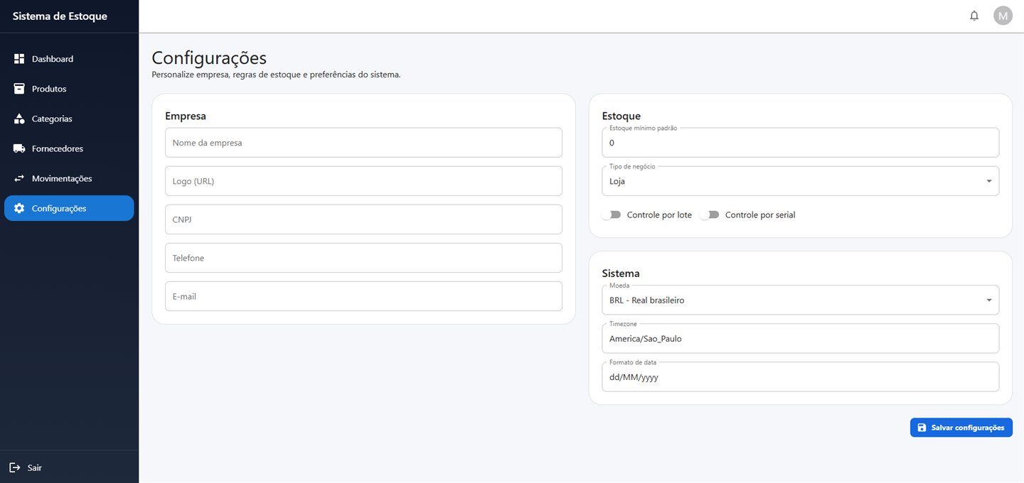Click the Produtos box icon
The height and width of the screenshot is (483, 1024).
tap(19, 89)
